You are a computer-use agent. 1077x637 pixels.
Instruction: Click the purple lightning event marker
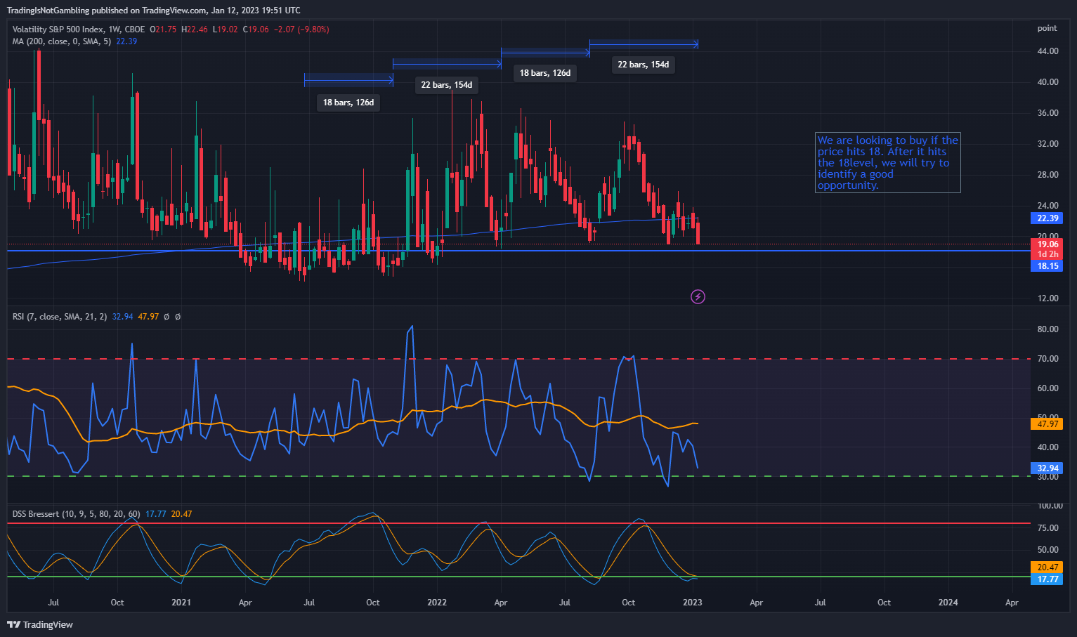698,297
